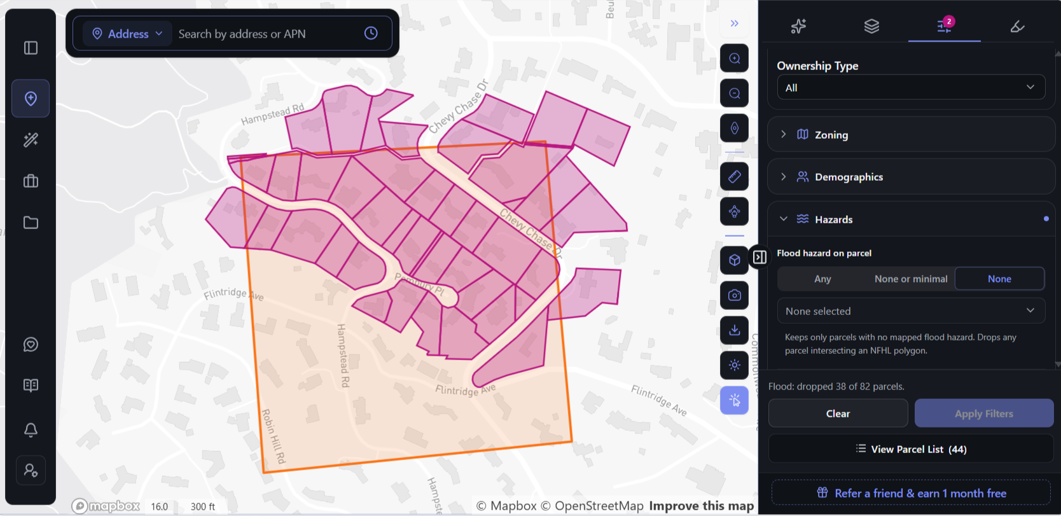Click the 'Improve this map' link

tap(701, 506)
